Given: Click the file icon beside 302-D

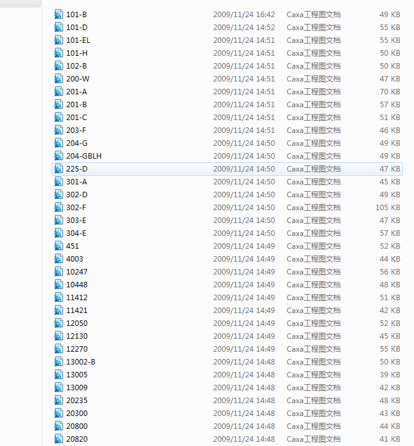Looking at the screenshot, I should tap(59, 195).
